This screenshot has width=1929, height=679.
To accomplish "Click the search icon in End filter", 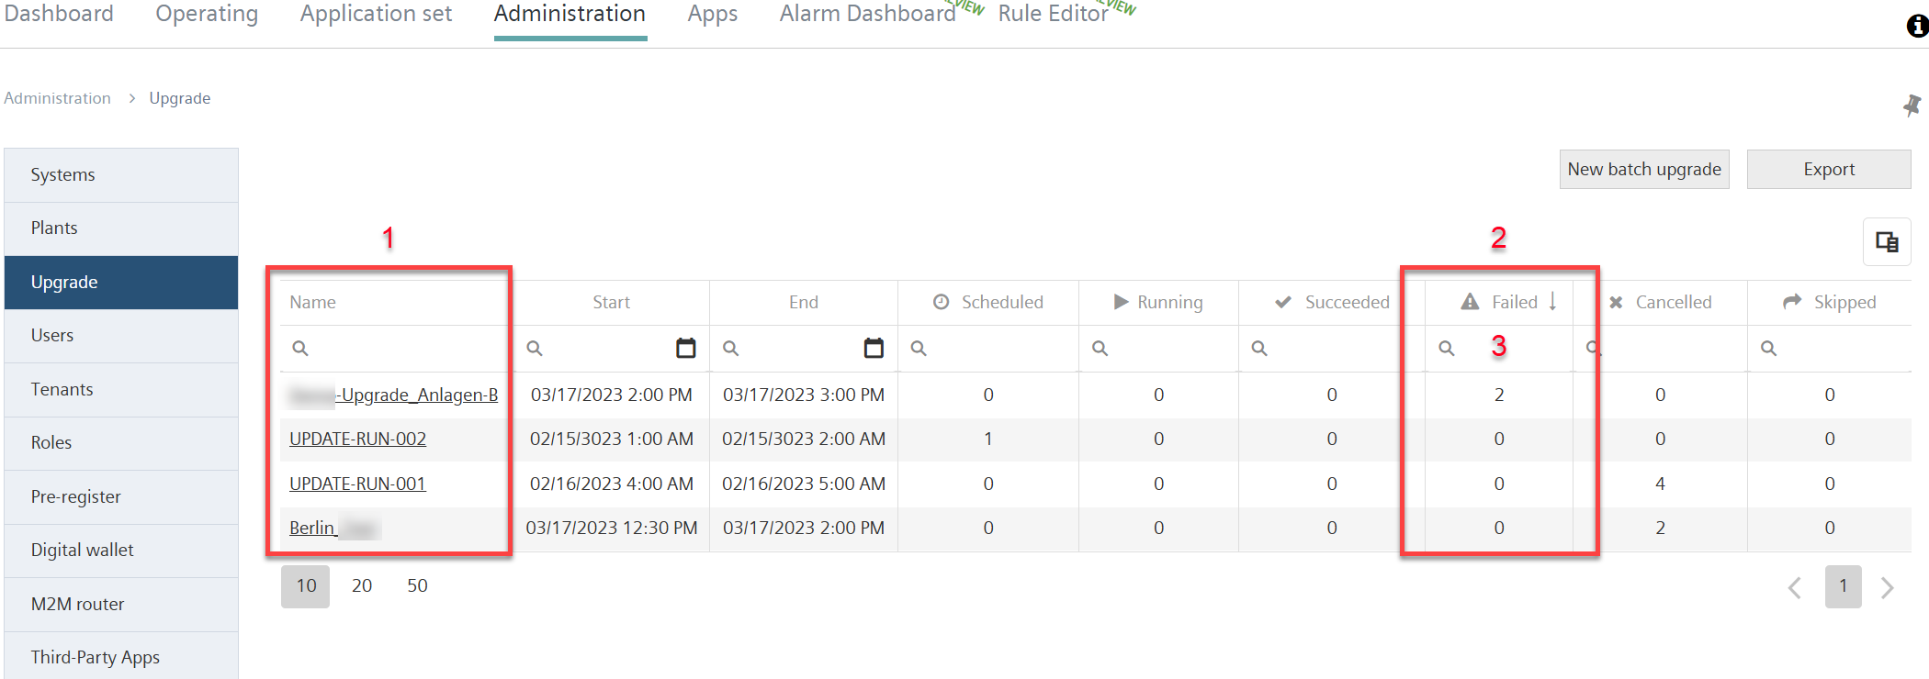I will pos(731,349).
